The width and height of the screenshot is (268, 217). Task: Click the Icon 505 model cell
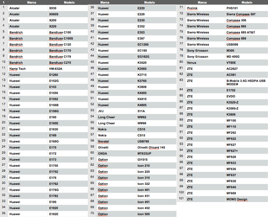156,214
